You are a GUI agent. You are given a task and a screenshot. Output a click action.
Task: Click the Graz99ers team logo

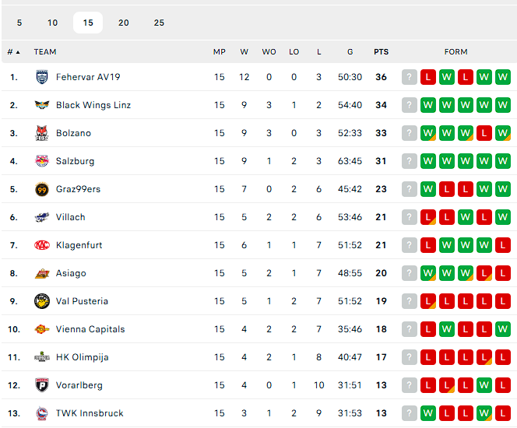[x=42, y=189]
